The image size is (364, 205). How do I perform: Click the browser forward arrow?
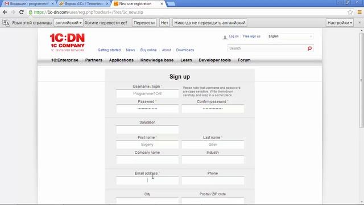click(x=13, y=12)
